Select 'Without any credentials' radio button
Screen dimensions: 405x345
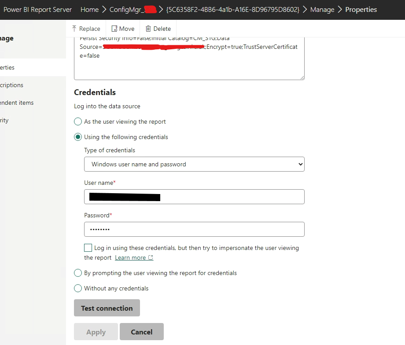tap(78, 288)
